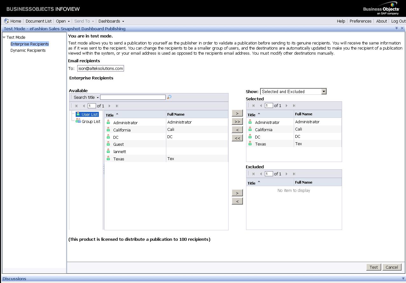Click user icon beside Guest in Available

(x=108, y=144)
